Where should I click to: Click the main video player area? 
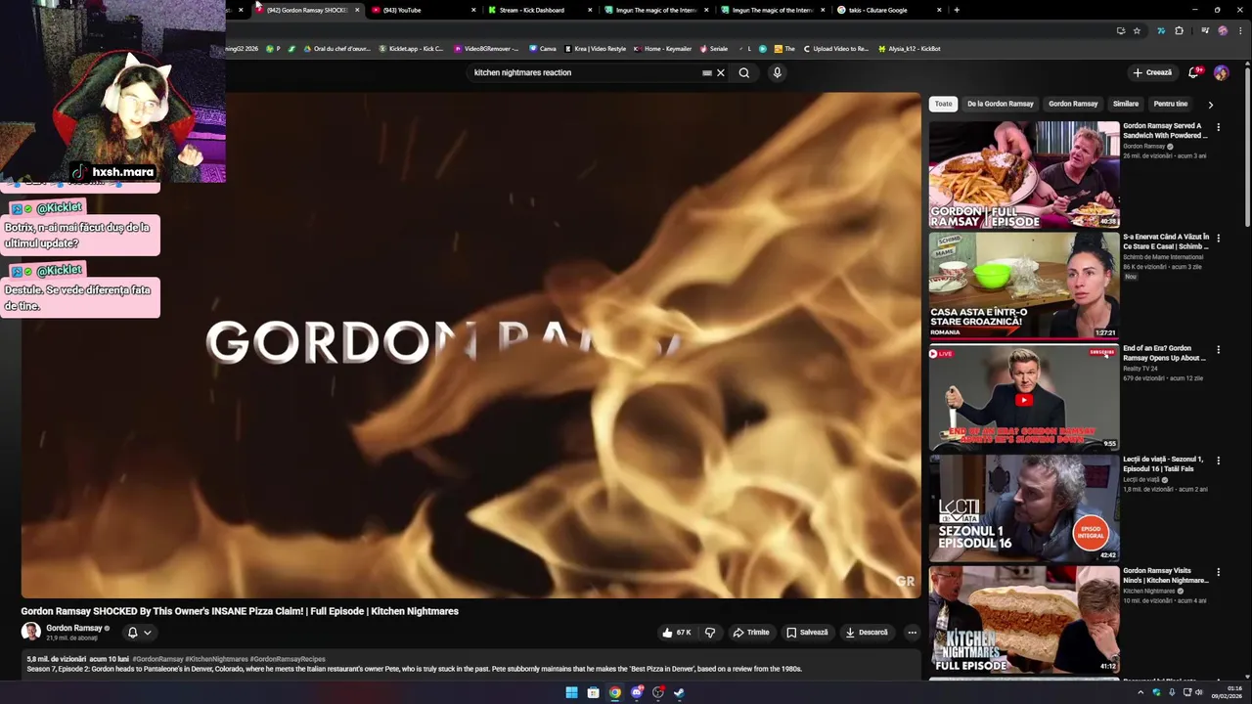tap(470, 345)
